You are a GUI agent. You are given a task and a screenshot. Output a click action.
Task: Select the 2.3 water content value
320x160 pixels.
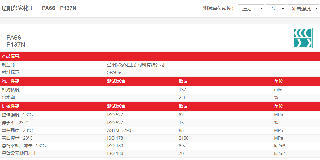click(182, 97)
